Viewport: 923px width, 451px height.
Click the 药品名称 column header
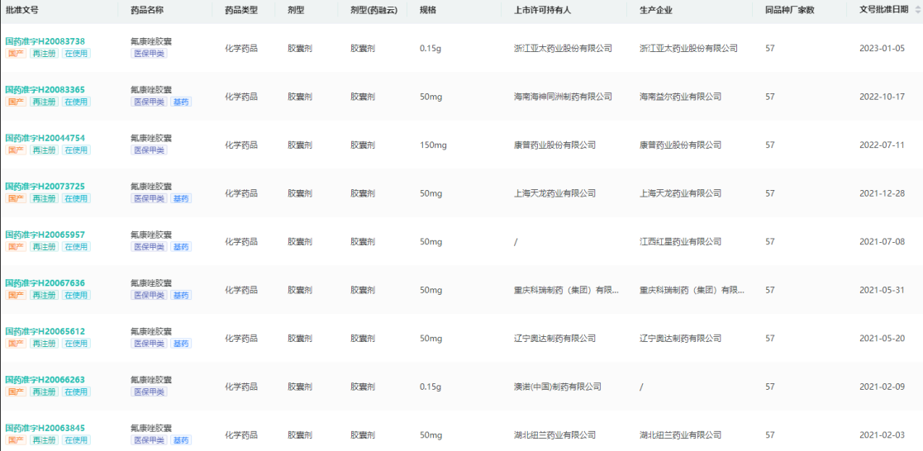(x=147, y=10)
